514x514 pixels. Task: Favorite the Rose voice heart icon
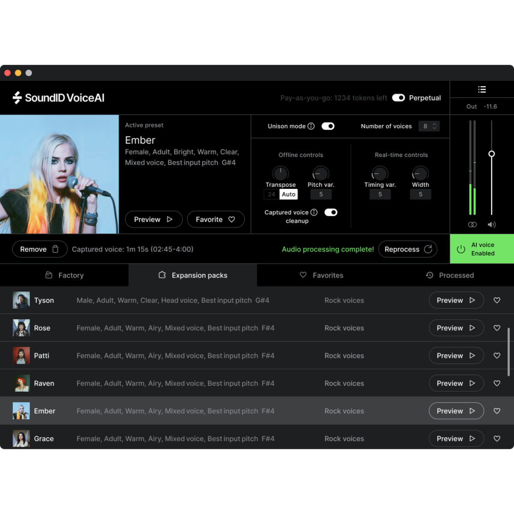tap(497, 328)
